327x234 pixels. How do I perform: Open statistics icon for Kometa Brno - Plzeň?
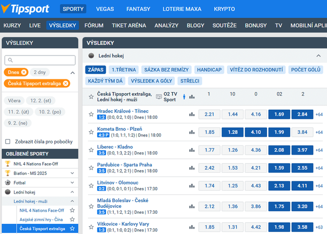pyautogui.click(x=192, y=132)
